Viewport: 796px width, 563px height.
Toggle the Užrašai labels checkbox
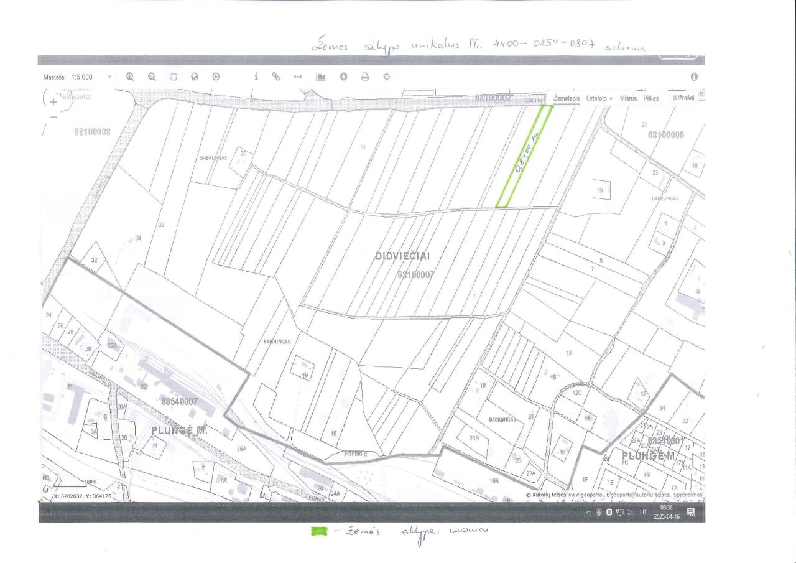click(672, 98)
